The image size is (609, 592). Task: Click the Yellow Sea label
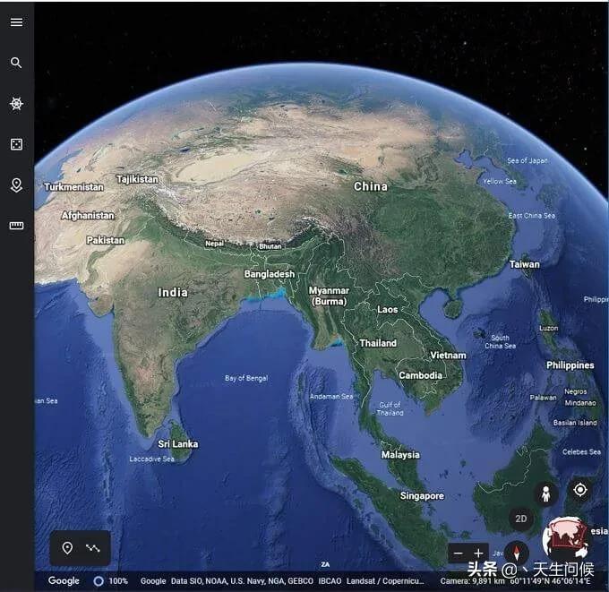coord(500,182)
